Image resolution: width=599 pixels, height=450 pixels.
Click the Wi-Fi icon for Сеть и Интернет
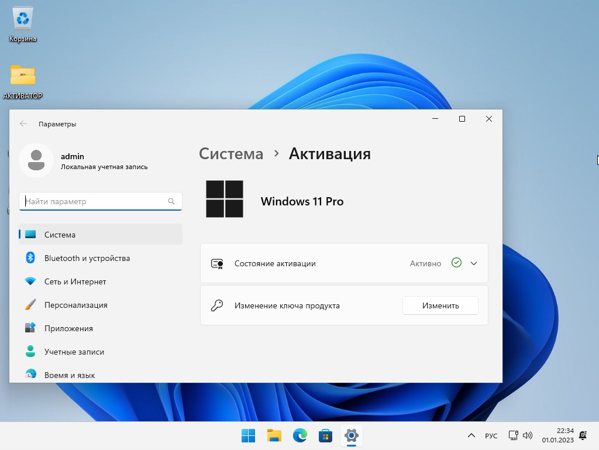click(30, 281)
